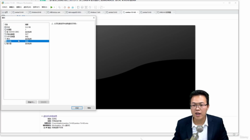Click the console view toolbar icon
The image size is (250, 140).
[x=95, y=7]
